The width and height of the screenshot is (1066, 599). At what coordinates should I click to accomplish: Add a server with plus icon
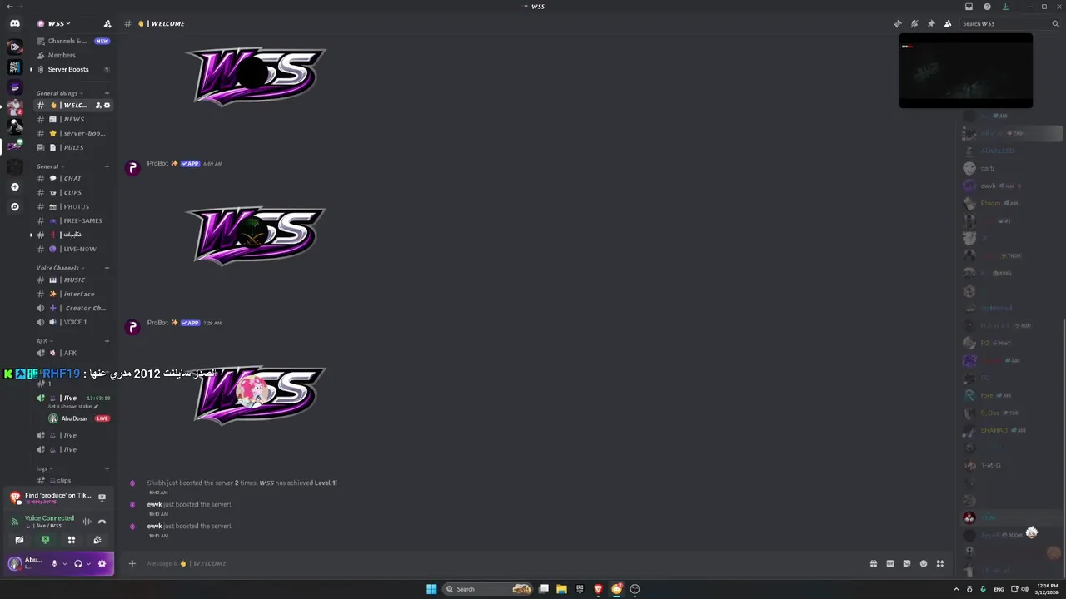click(x=14, y=187)
